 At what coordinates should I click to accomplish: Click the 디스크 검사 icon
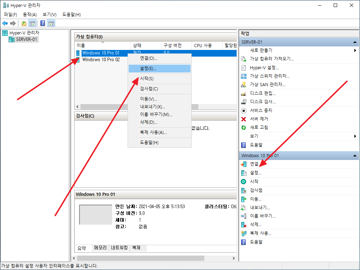[x=244, y=102]
